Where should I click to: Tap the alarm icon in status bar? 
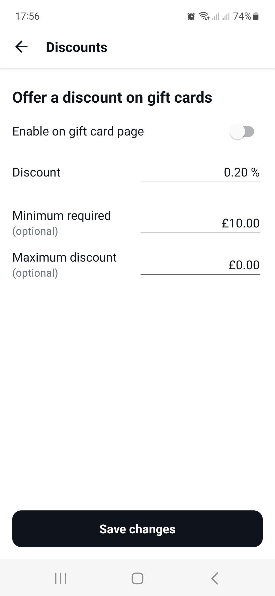pos(191,17)
